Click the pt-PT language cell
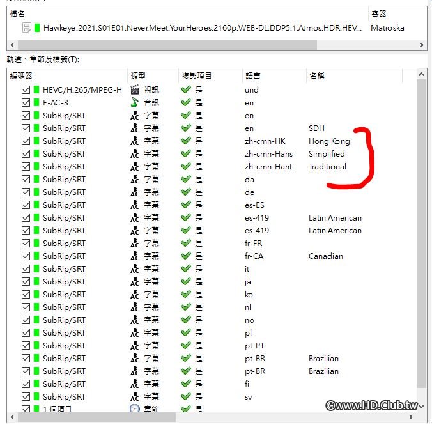432x427 pixels. pos(254,345)
